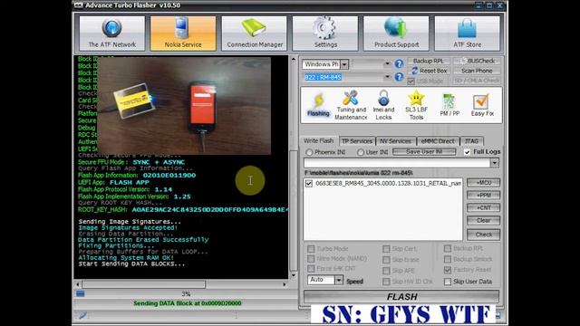
Task: Enable Turbo Mode checkbox
Action: coord(311,249)
